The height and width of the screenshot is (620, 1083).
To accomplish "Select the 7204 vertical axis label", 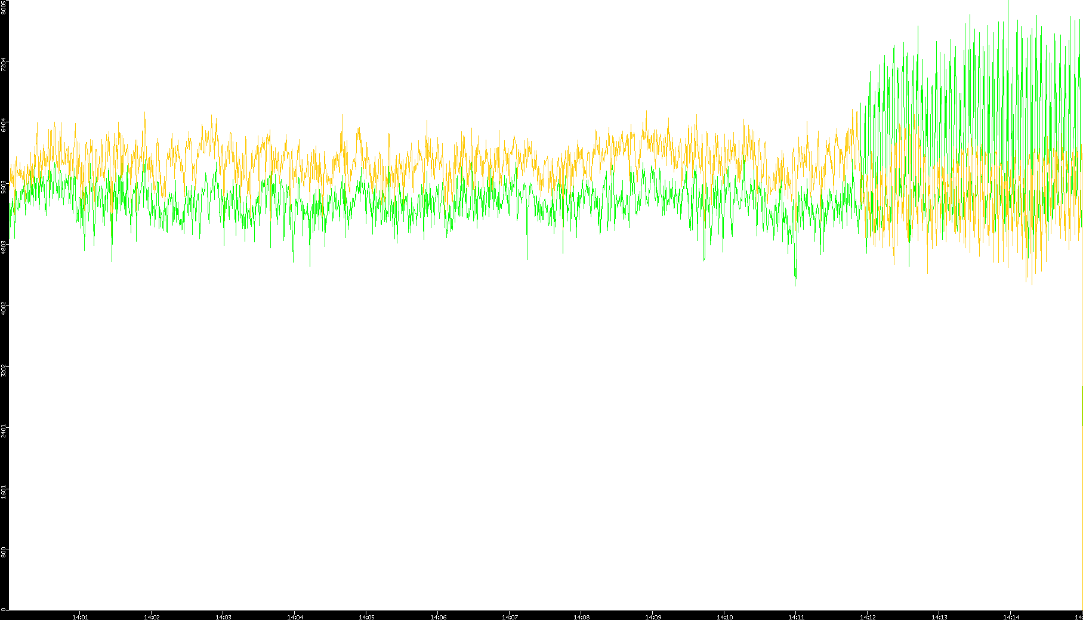I will [x=4, y=64].
